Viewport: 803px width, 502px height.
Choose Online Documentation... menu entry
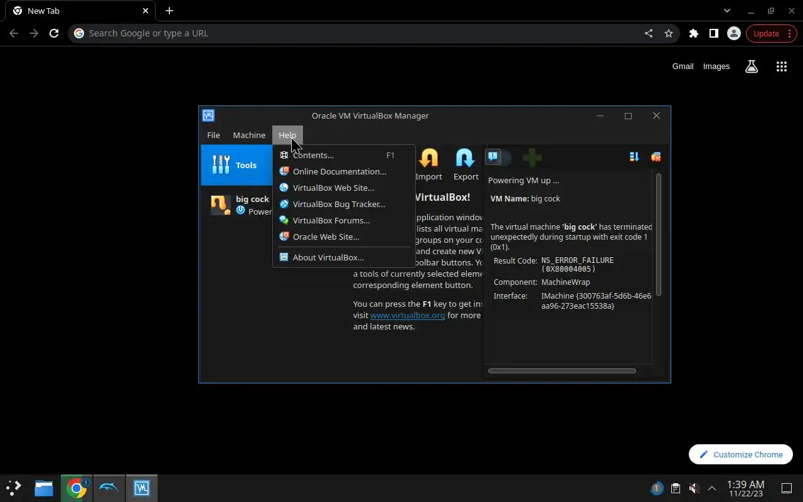coord(344,171)
